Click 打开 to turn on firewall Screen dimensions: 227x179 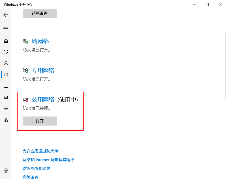click(39, 121)
